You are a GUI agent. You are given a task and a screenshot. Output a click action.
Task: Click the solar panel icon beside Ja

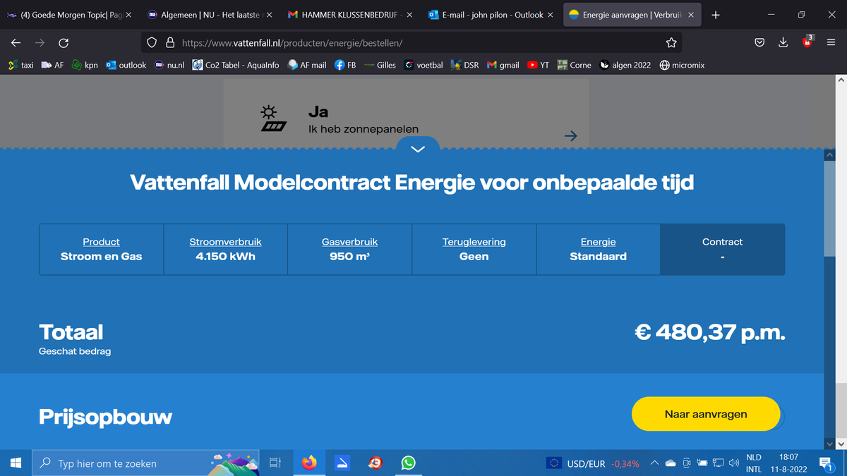(272, 119)
